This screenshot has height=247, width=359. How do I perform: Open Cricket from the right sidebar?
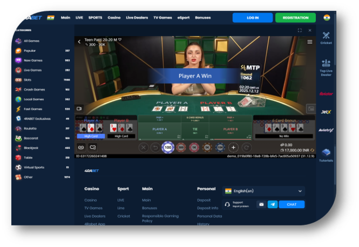(326, 38)
